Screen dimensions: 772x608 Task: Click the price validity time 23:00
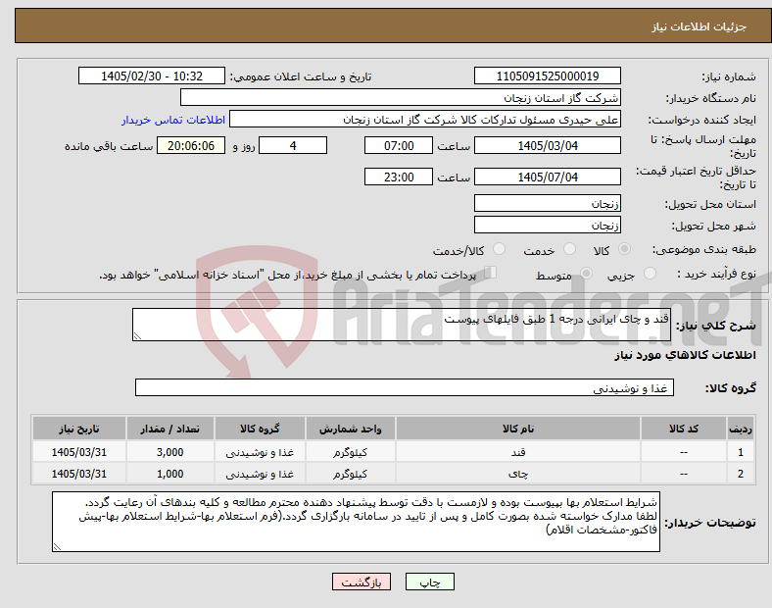(399, 177)
